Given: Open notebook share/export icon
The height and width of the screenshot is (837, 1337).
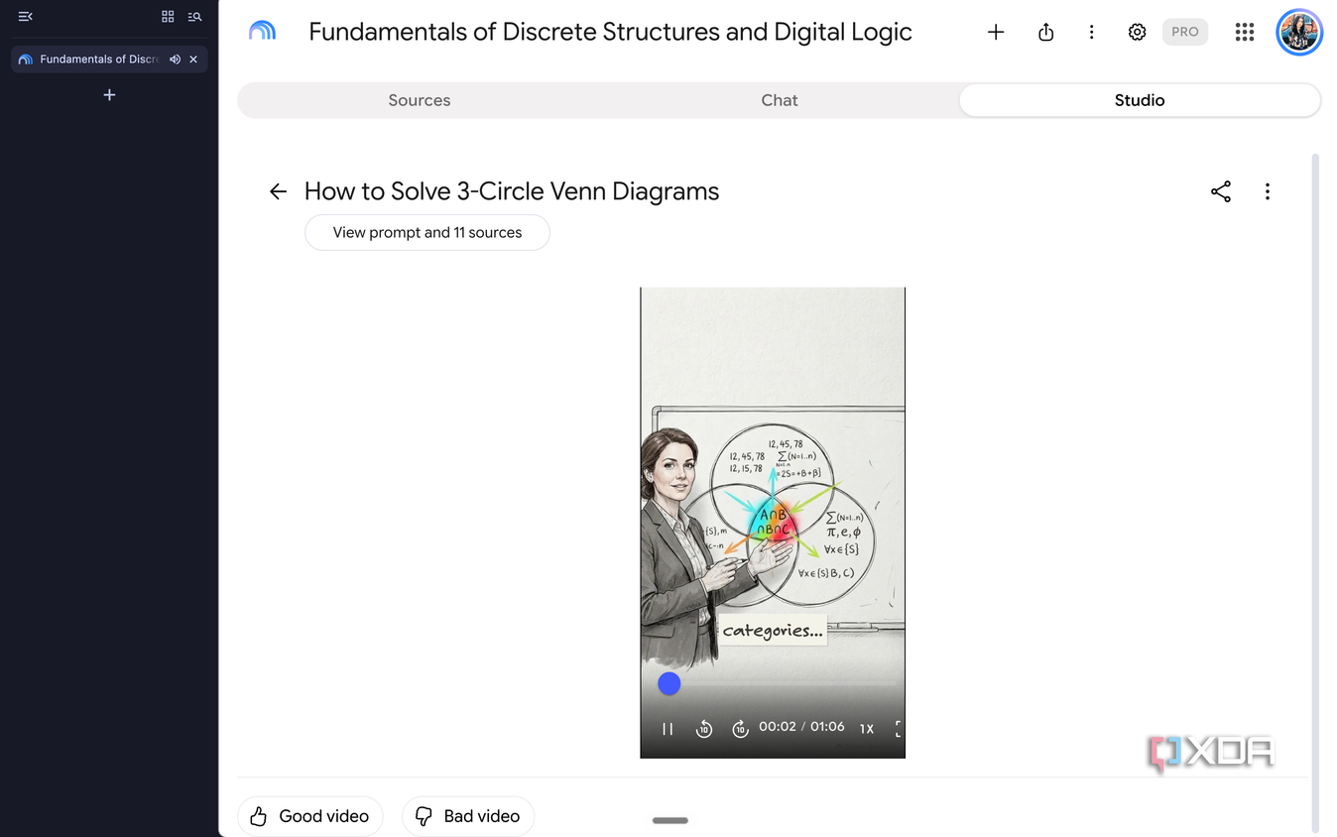Looking at the screenshot, I should pos(1045,32).
